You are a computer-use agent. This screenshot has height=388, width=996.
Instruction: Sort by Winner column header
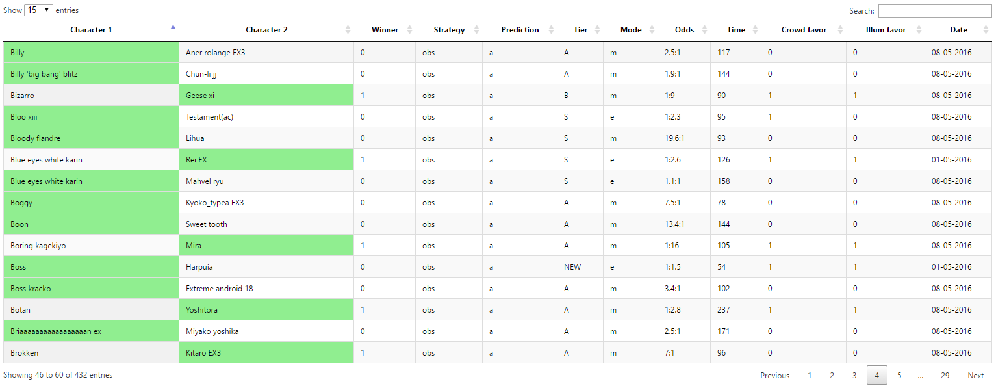(x=385, y=30)
